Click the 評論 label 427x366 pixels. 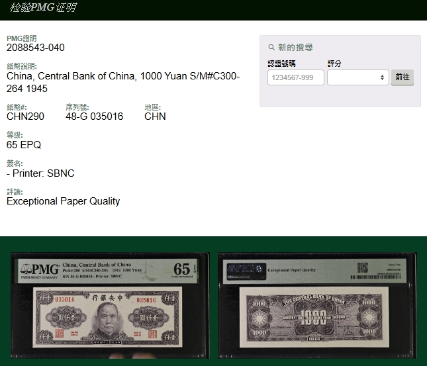pyautogui.click(x=15, y=192)
